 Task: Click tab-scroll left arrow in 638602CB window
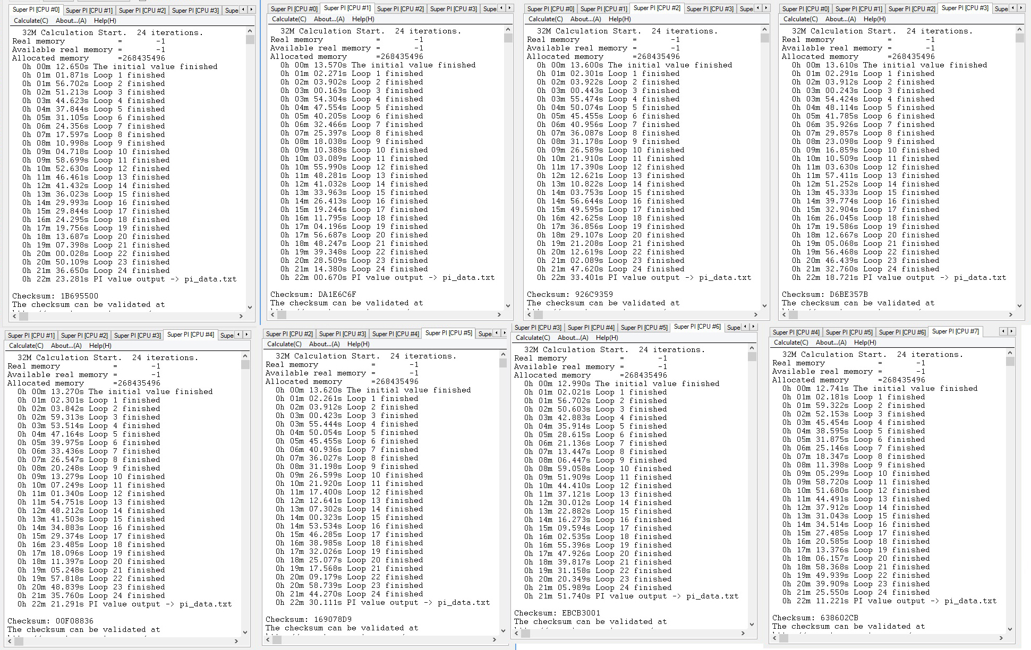coord(1003,331)
